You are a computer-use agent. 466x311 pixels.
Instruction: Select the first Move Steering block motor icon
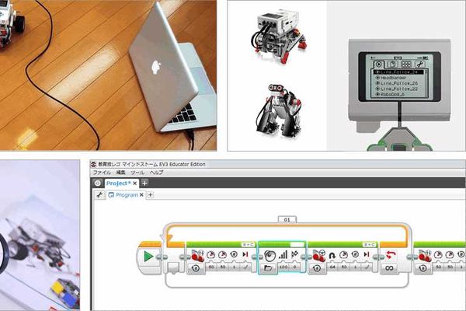tap(197, 255)
